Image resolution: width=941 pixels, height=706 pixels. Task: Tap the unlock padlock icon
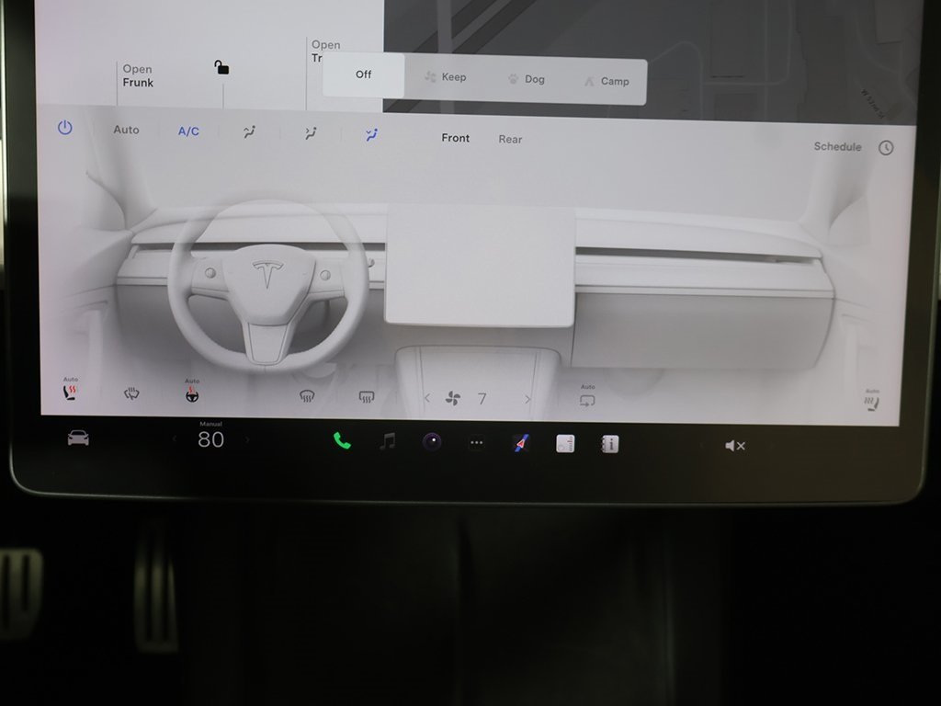point(221,67)
